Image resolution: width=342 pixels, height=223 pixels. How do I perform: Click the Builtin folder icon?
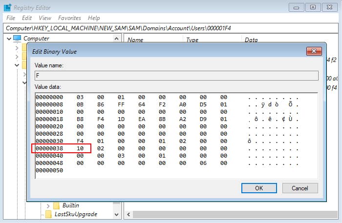coord(57,205)
